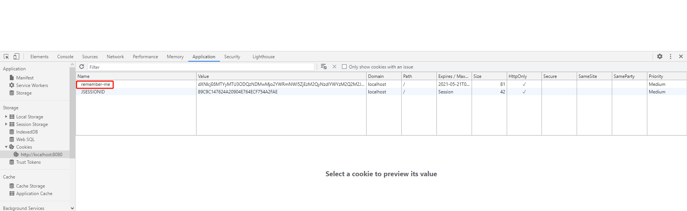This screenshot has height=211, width=687.
Task: Focus the cookie Filter input field
Action: (x=201, y=67)
